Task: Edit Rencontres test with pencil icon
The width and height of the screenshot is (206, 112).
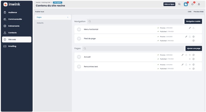Action: (x=182, y=64)
